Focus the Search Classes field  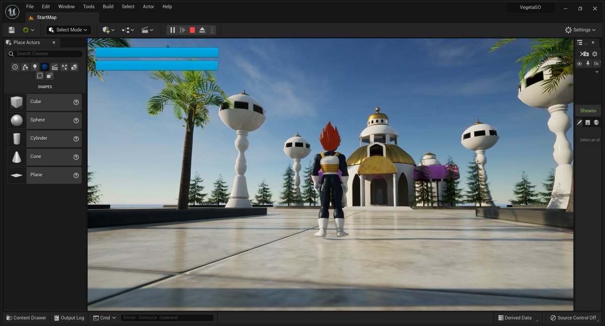[45, 53]
